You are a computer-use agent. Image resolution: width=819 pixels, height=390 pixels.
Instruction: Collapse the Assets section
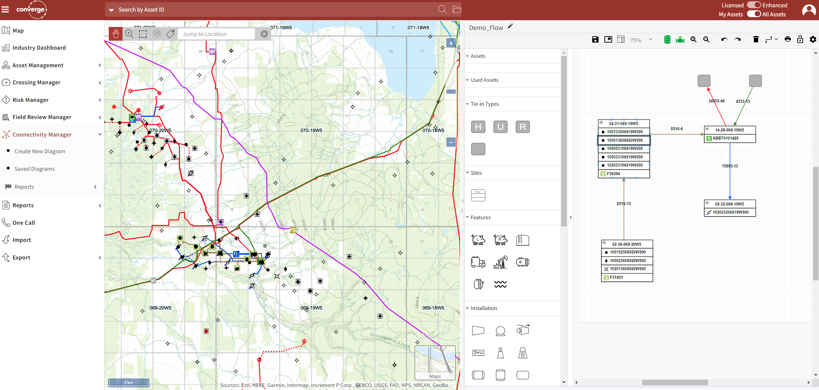(467, 56)
